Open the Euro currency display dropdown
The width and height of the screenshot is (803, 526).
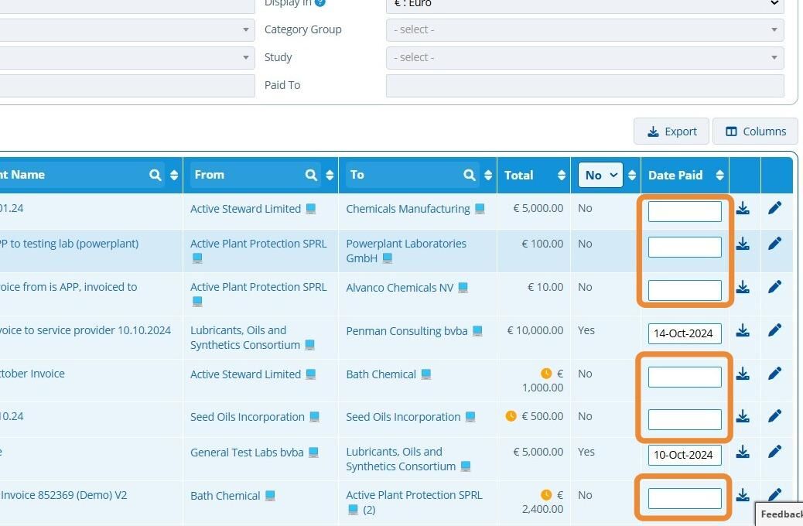coord(585,5)
